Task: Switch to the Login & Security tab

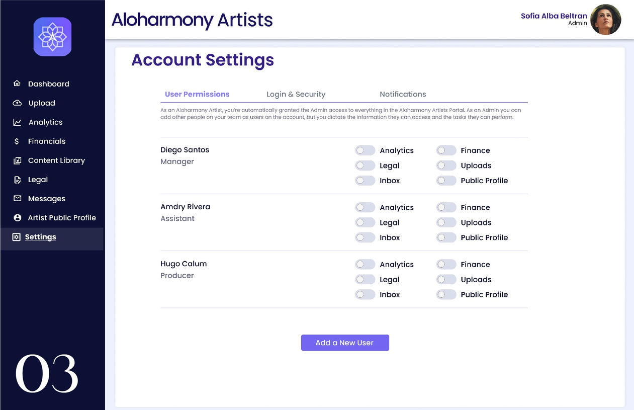Action: point(296,94)
